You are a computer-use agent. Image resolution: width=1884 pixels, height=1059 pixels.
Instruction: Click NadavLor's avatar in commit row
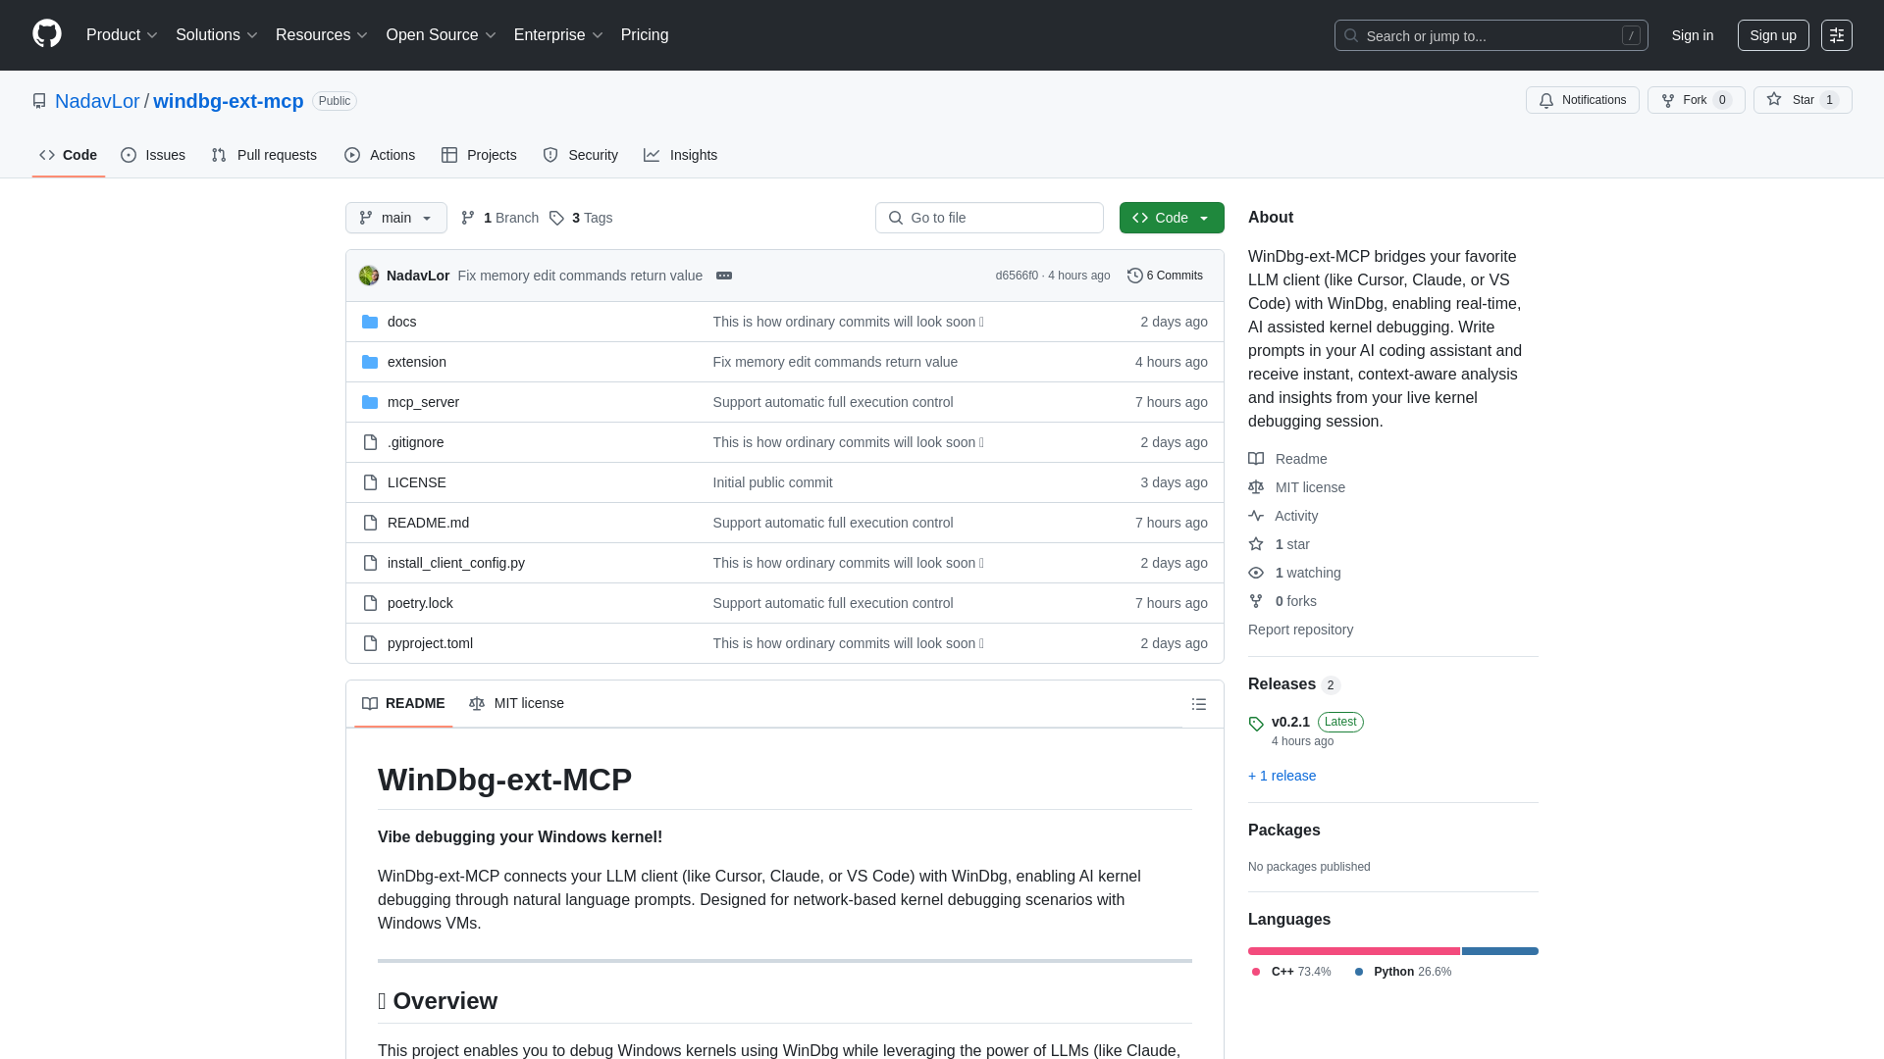tap(369, 276)
